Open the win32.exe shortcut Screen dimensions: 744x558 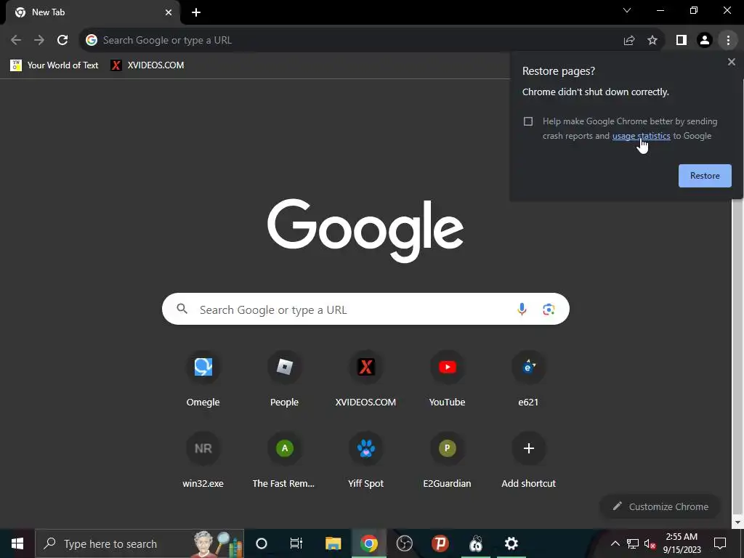[203, 461]
